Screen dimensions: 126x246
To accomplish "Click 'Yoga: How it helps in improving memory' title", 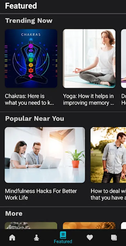I will coord(89,99).
